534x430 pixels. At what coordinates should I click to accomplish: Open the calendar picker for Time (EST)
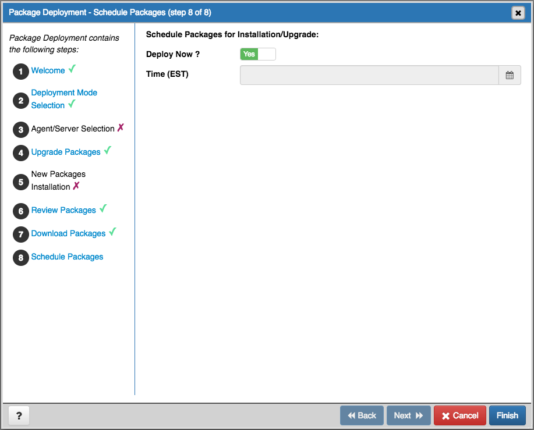point(510,75)
